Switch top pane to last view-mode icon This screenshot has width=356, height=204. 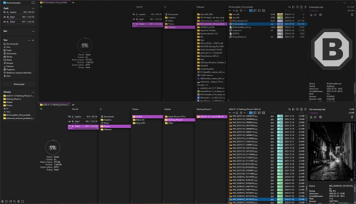click(264, 11)
